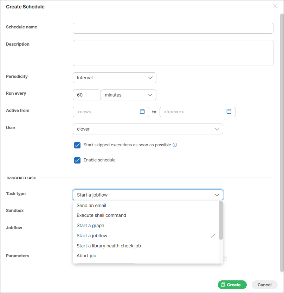Open the User dropdown showing clover

pyautogui.click(x=148, y=129)
